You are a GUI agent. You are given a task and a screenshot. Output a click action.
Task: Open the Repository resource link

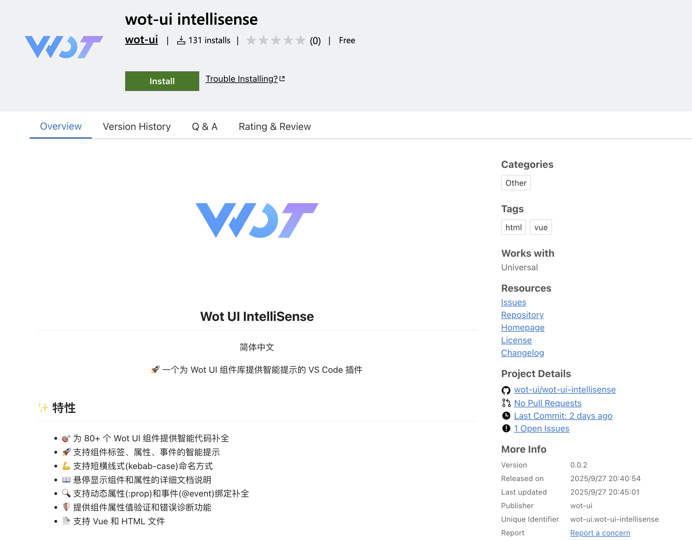click(x=522, y=315)
